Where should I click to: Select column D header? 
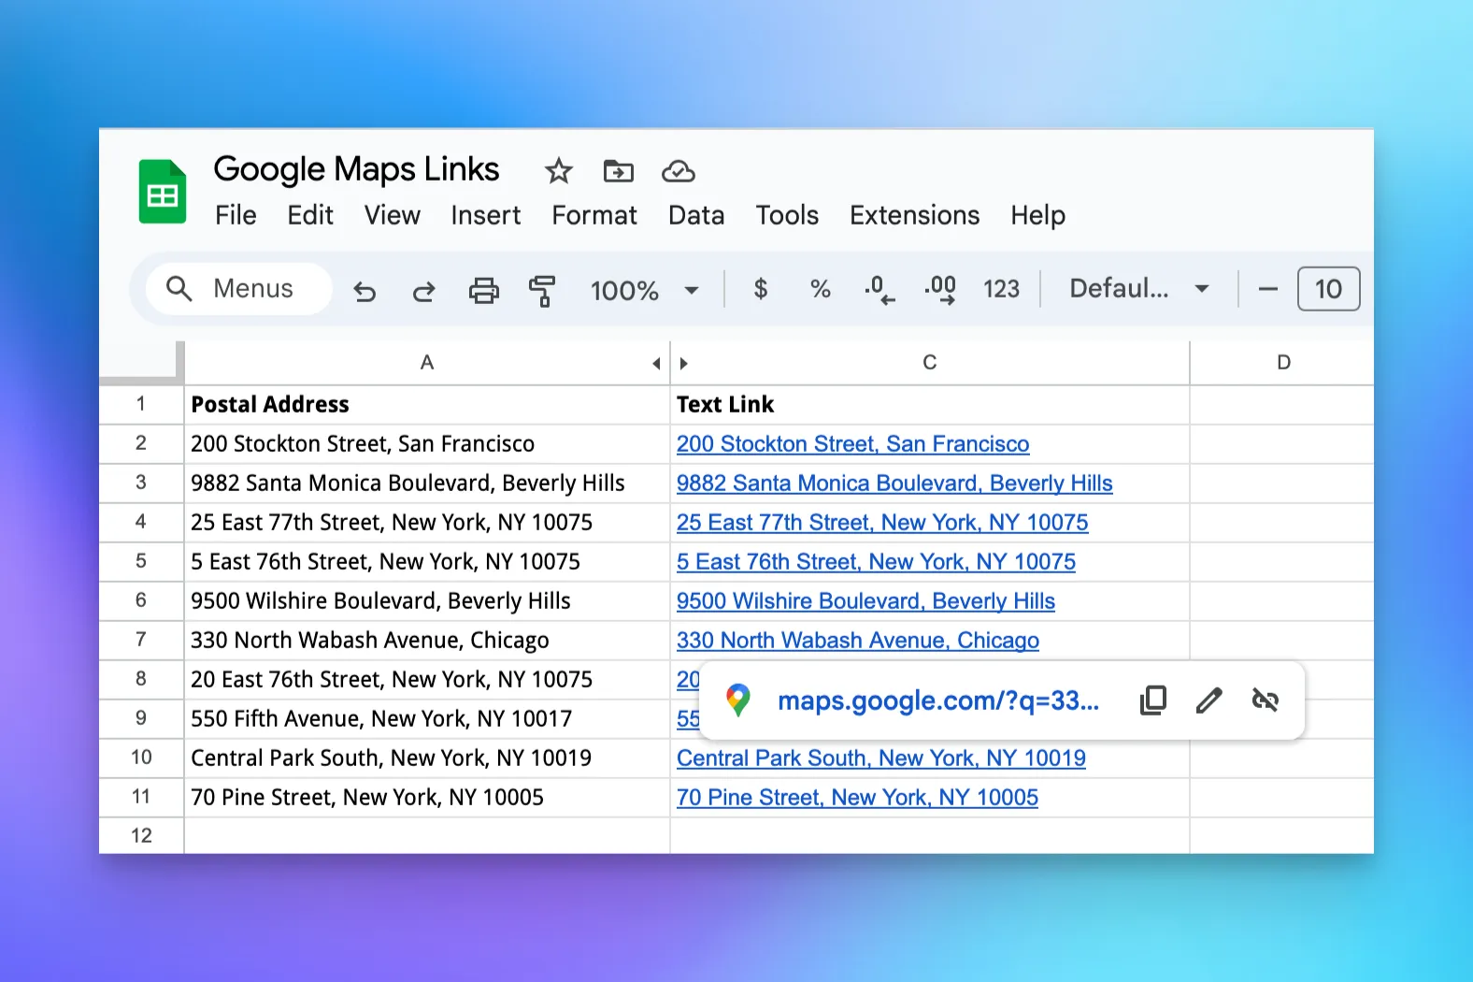click(1283, 363)
